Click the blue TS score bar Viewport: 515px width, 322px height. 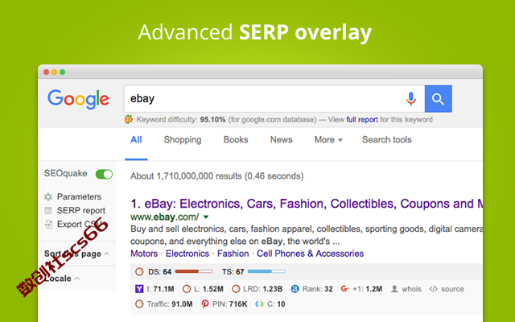point(266,271)
